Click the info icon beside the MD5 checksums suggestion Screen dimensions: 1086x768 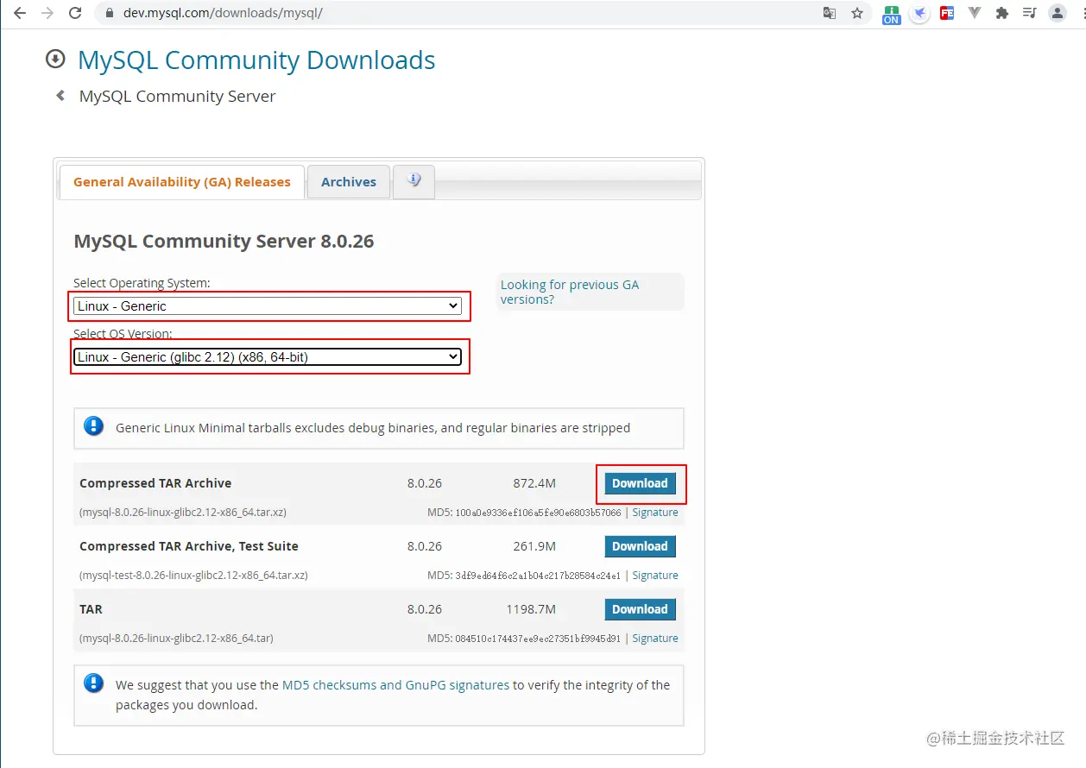click(93, 683)
